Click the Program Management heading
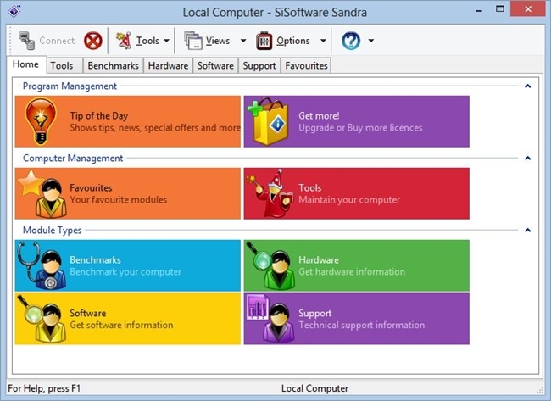This screenshot has width=551, height=401. [x=70, y=86]
